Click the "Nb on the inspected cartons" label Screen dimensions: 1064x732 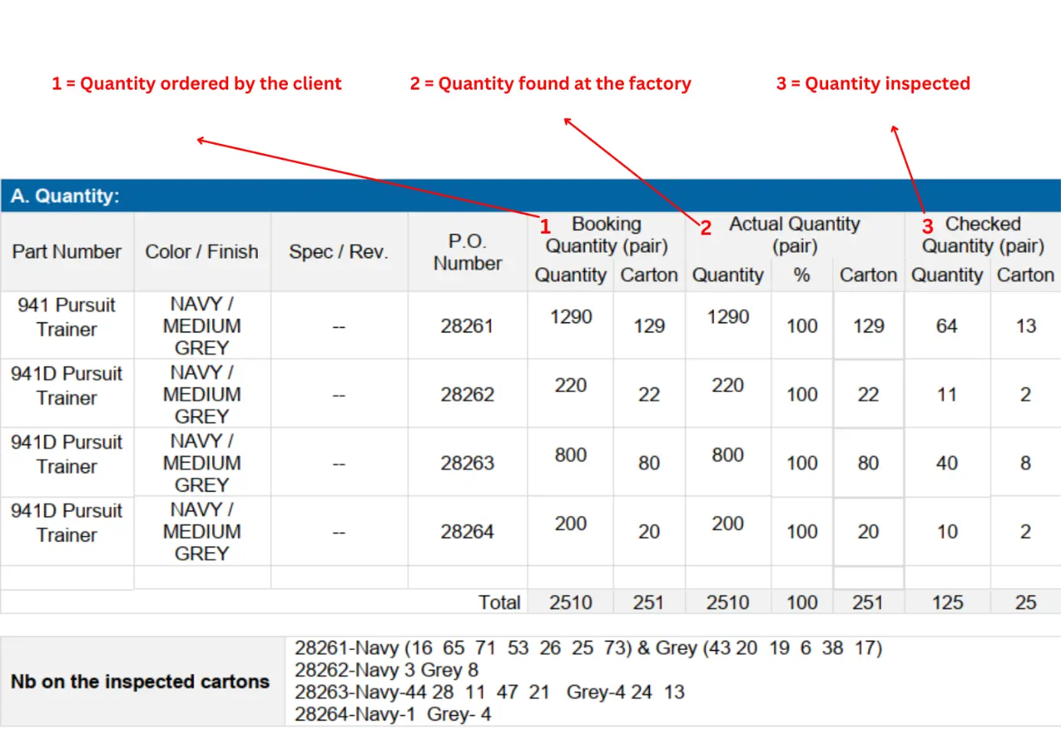tap(140, 681)
